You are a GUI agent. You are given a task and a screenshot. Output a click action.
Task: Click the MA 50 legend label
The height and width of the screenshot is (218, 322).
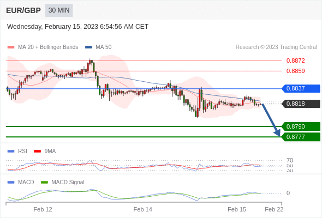pos(104,47)
